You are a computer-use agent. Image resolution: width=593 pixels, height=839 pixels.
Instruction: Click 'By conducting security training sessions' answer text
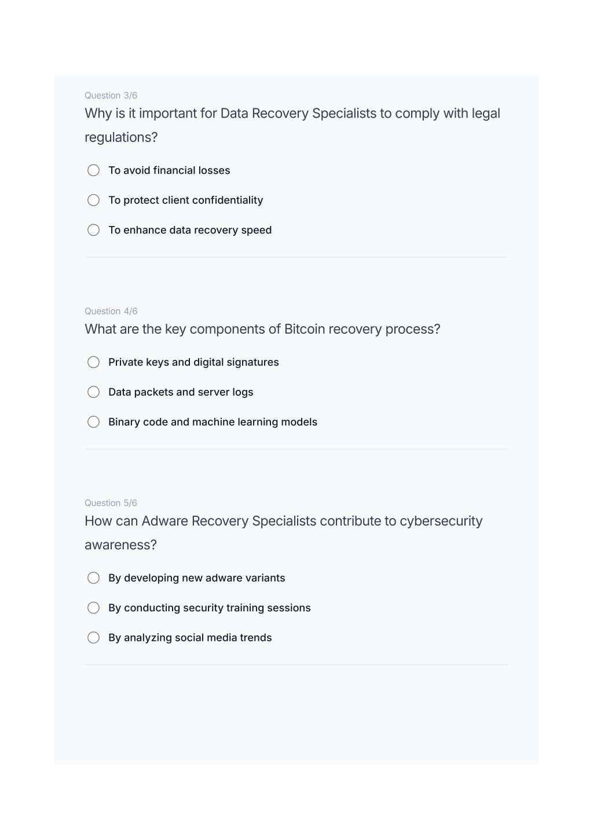(x=209, y=608)
